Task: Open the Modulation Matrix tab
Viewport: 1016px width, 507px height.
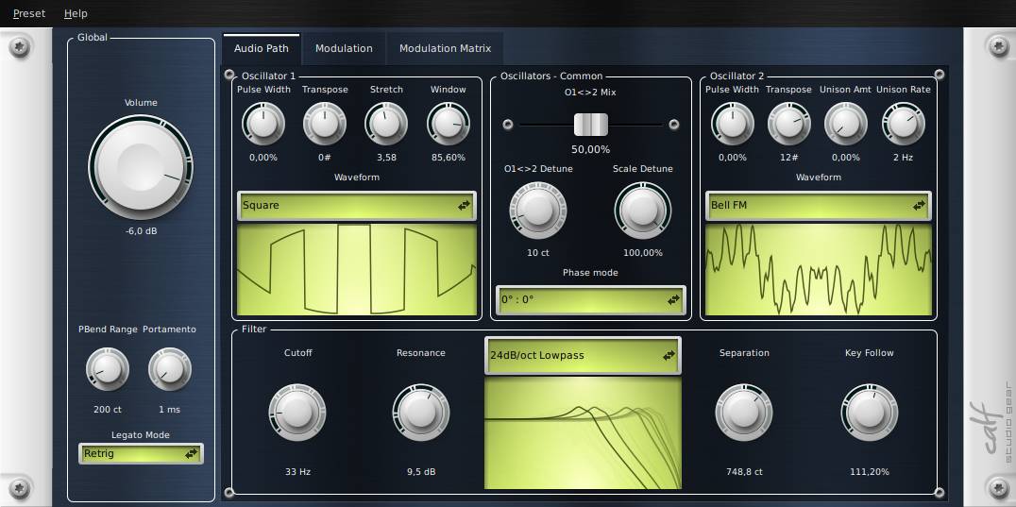Action: 445,48
